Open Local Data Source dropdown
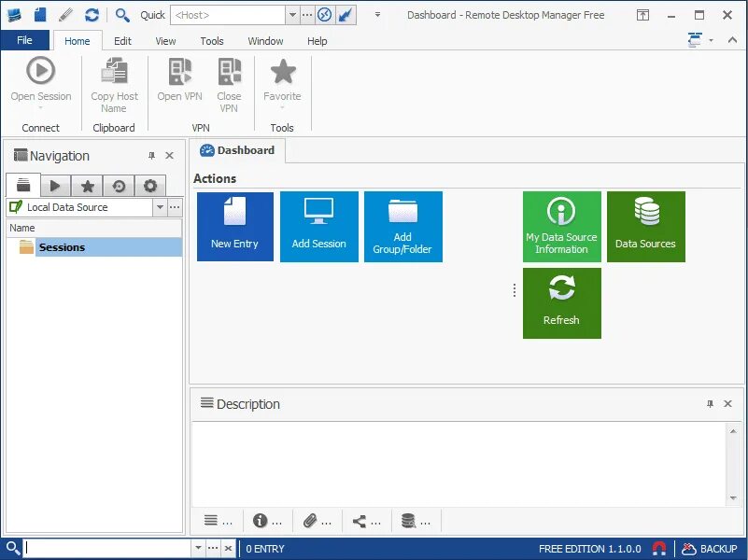Screen dimensions: 748x560 [x=160, y=207]
